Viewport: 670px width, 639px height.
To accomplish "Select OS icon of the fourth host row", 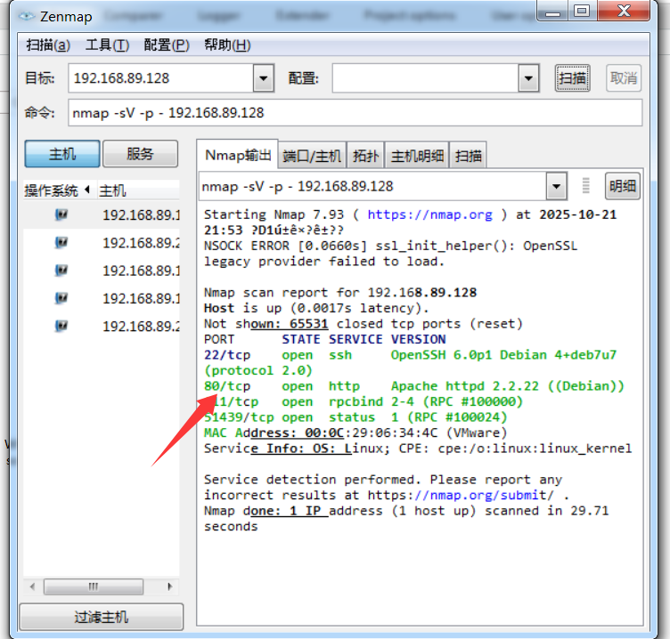I will [x=61, y=298].
